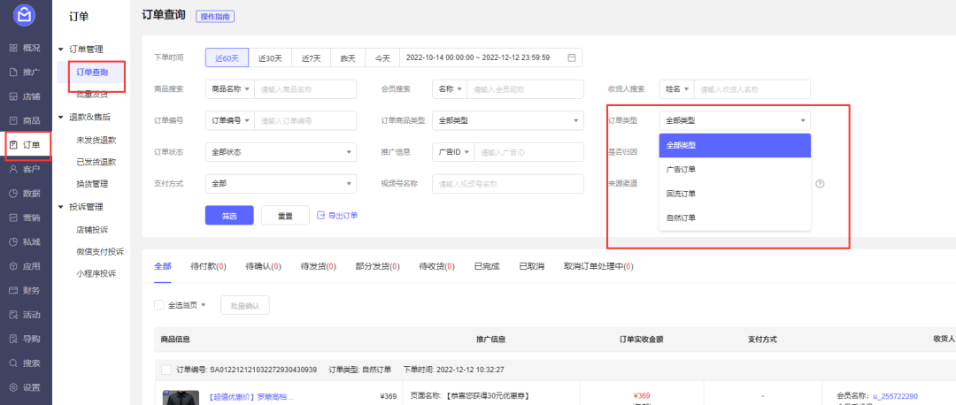Image resolution: width=956 pixels, height=405 pixels.
Task: Select the 近30天 time range button
Action: coord(270,57)
